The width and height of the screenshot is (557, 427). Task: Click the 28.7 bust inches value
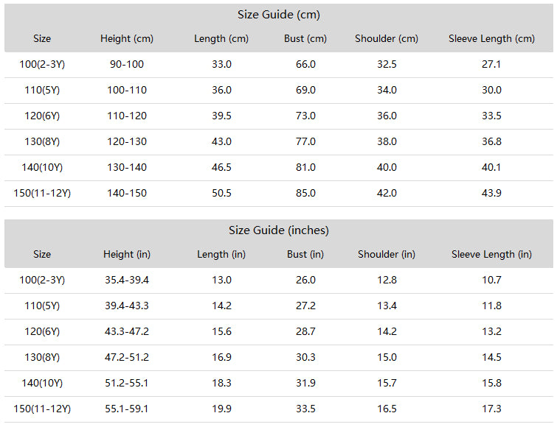(x=305, y=332)
